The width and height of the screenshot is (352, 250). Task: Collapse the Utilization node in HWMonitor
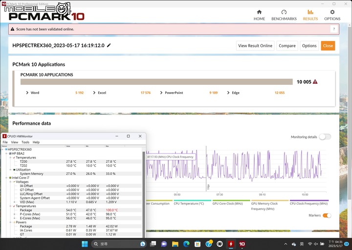click(x=11, y=170)
